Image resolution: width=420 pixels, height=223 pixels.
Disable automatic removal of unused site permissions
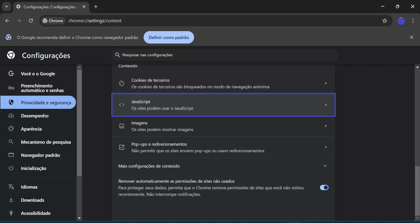pos(324,187)
